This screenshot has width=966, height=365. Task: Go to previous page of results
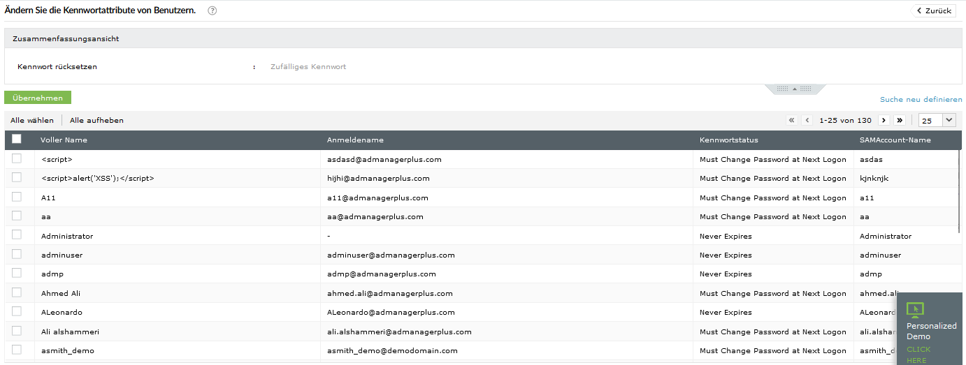pos(807,120)
